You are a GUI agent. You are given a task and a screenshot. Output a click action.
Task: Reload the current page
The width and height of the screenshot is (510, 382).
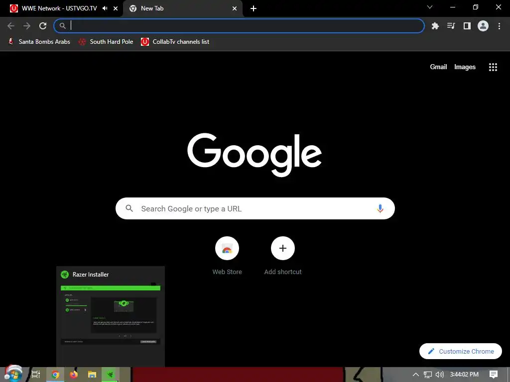point(43,26)
